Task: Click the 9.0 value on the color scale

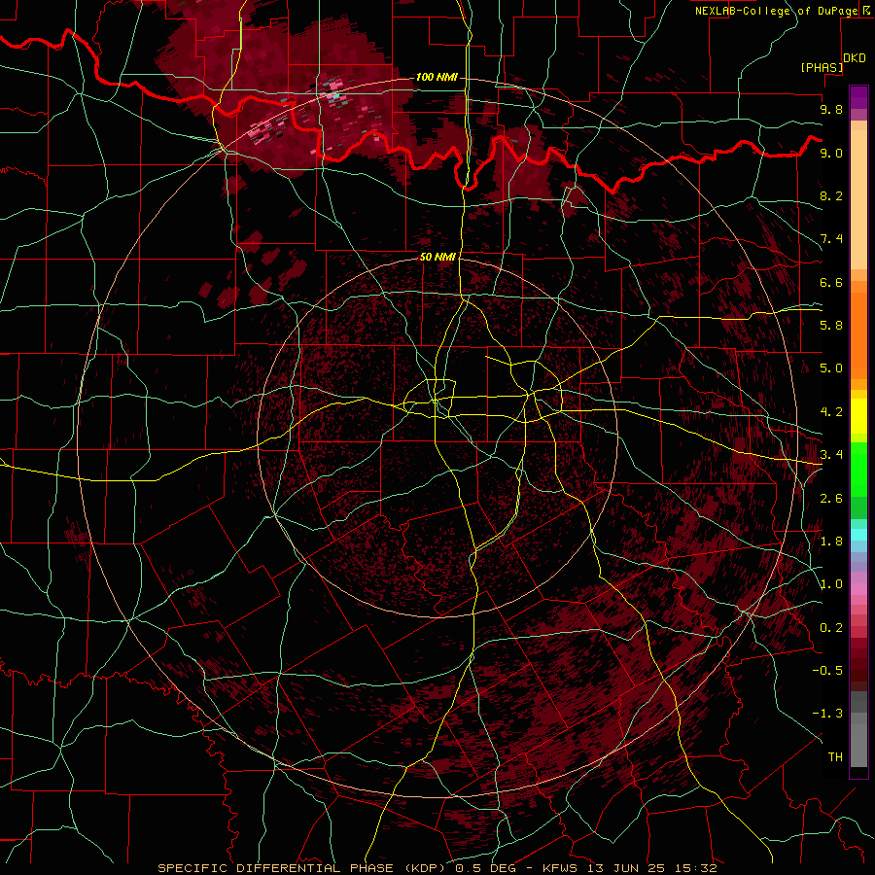Action: (x=831, y=153)
